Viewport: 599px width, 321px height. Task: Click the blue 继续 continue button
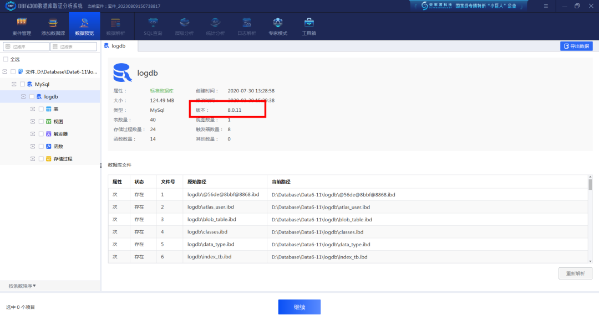(299, 307)
